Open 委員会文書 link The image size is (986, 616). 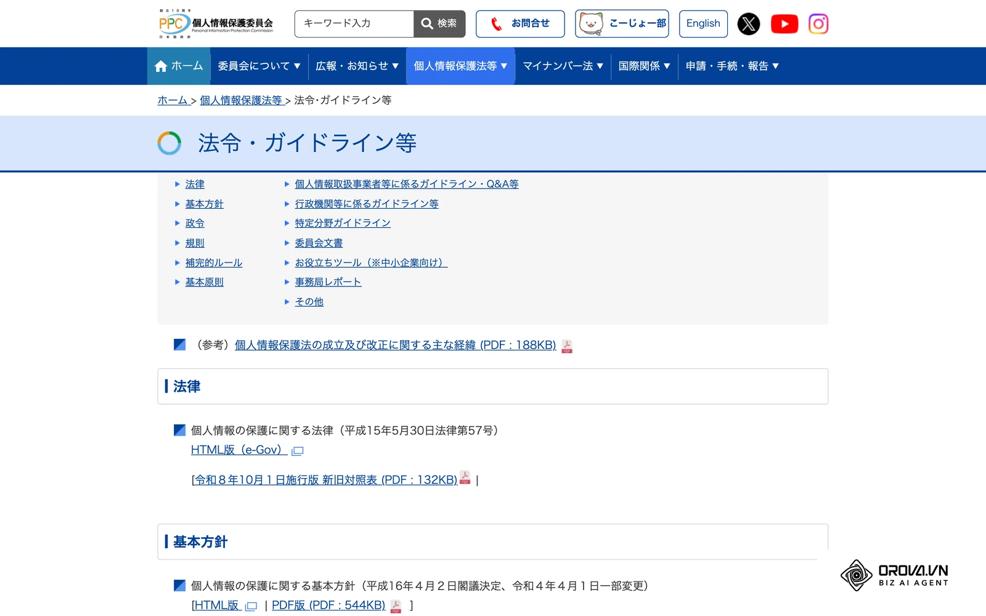pos(319,243)
